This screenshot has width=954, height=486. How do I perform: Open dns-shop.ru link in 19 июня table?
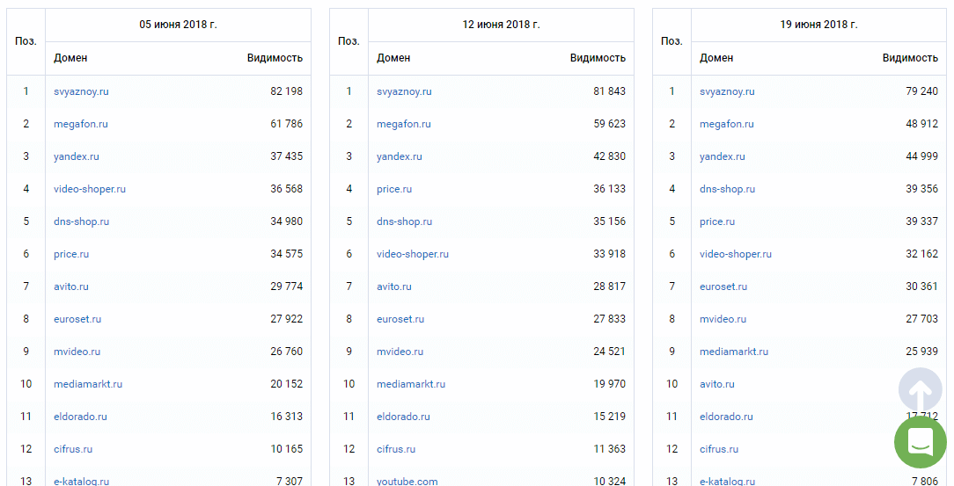(727, 189)
